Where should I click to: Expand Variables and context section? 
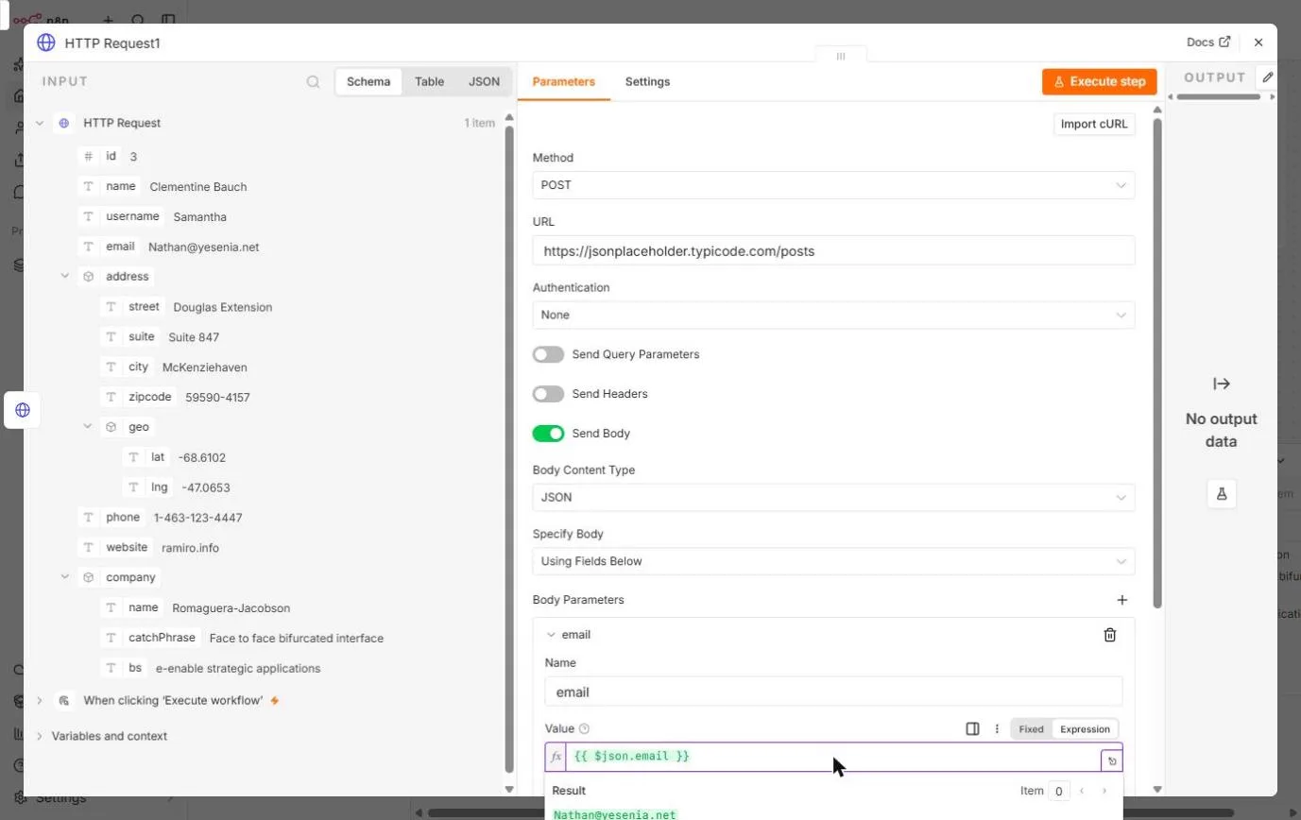[x=40, y=736]
